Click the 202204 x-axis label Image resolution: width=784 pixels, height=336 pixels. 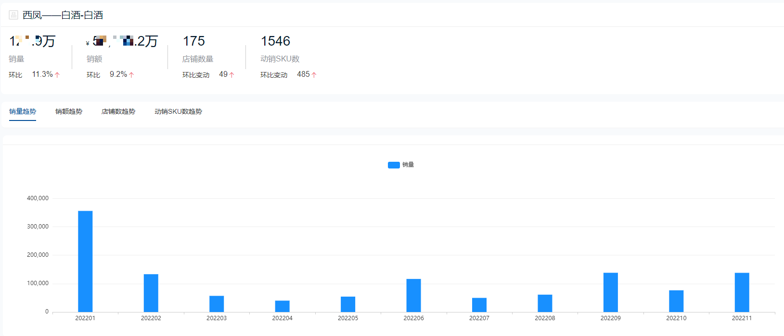tap(282, 318)
